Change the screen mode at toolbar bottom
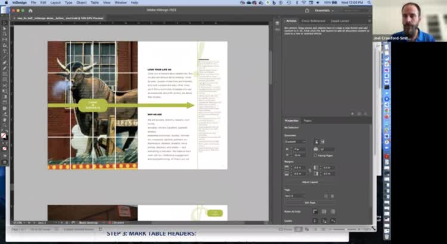The height and width of the screenshot is (244, 447). coord(4,162)
